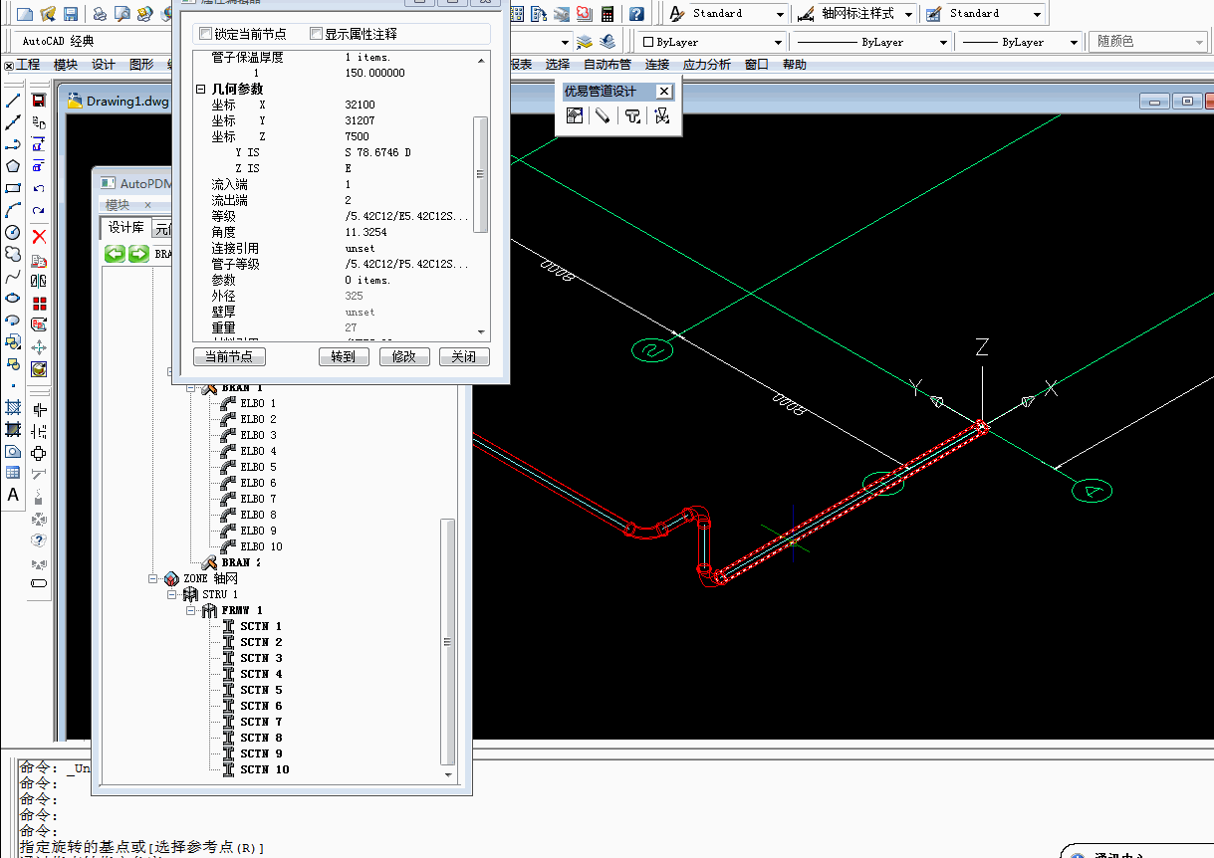Viewport: 1214px width, 858px height.
Task: Open the calculator icon in top toolbar
Action: coord(607,14)
